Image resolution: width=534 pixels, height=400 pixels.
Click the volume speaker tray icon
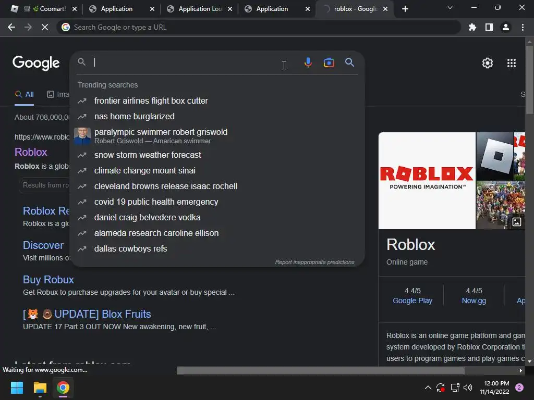click(x=468, y=387)
